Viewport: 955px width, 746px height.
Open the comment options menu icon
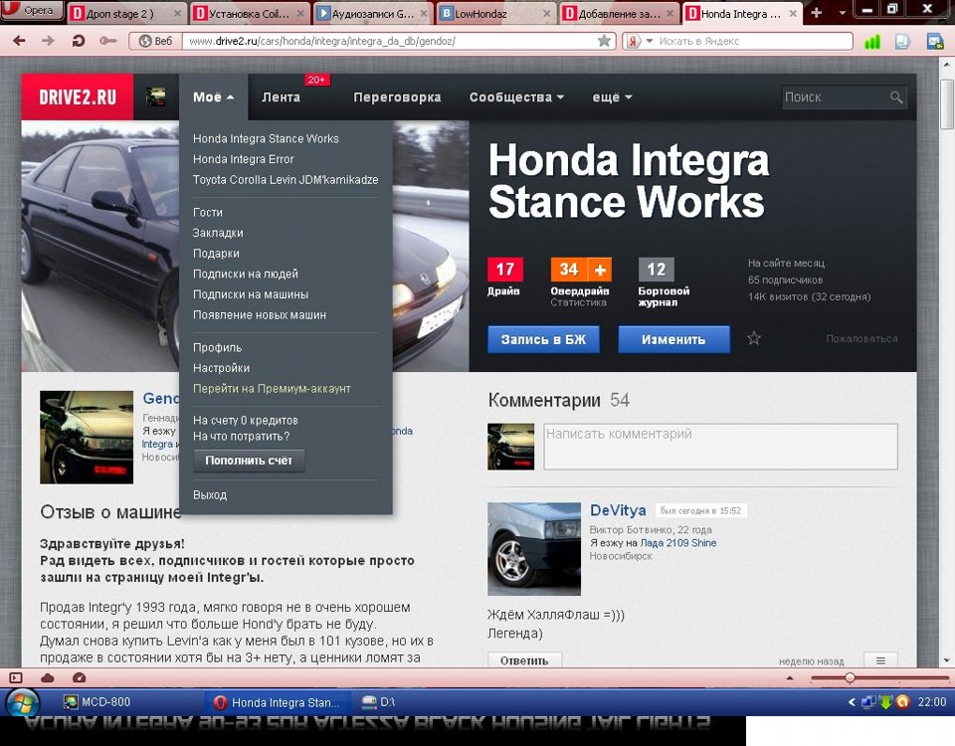point(880,660)
